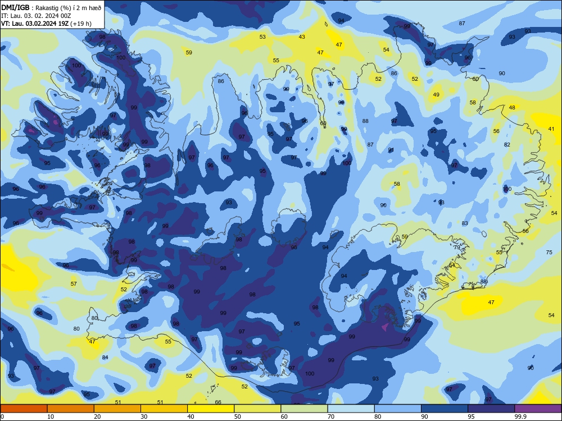Pick the pale yellow 50–60 legend swatch
The width and height of the screenshot is (562, 421).
pyautogui.click(x=257, y=409)
